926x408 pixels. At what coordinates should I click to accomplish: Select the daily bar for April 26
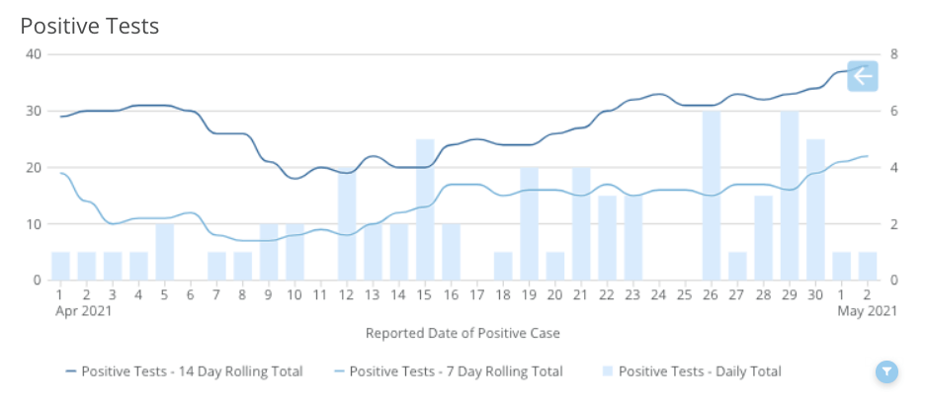(712, 196)
